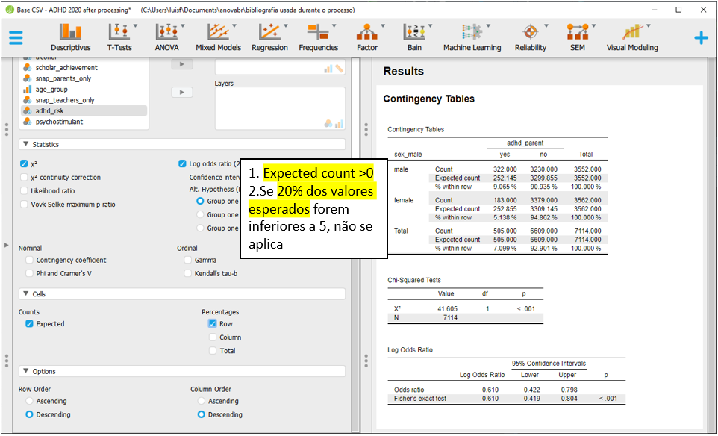Uncheck the Expected counts checkbox
Viewport: 718px width, 436px height.
click(x=29, y=324)
